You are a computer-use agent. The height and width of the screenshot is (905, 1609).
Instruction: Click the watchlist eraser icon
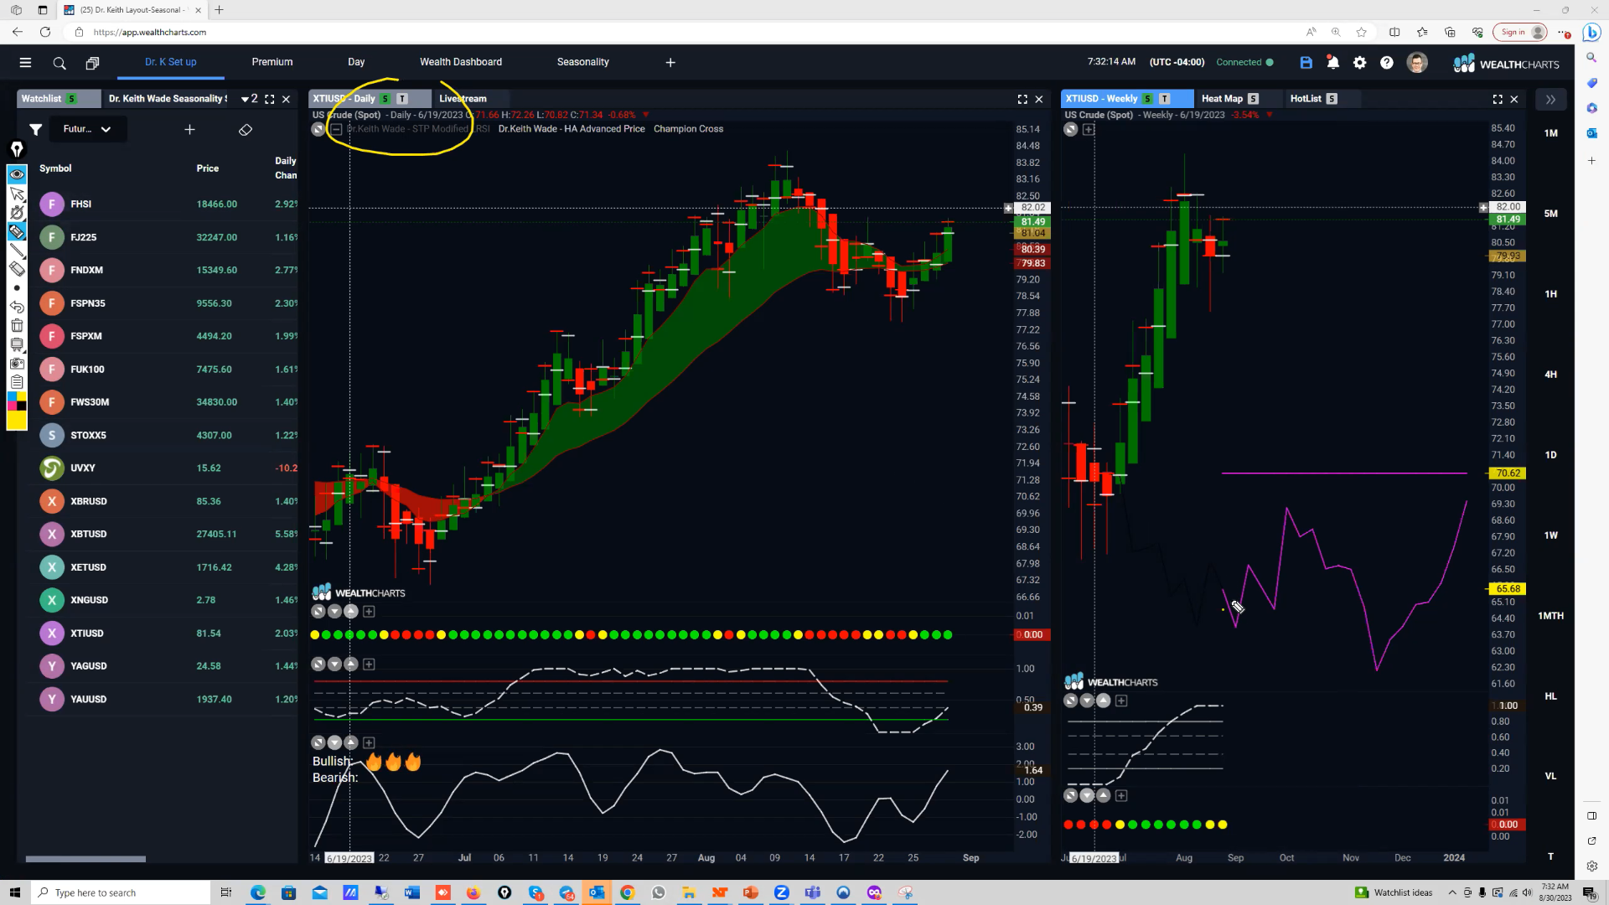click(246, 130)
